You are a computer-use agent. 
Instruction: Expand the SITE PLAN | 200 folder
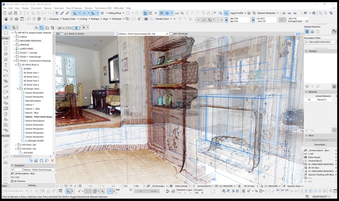pos(16,145)
